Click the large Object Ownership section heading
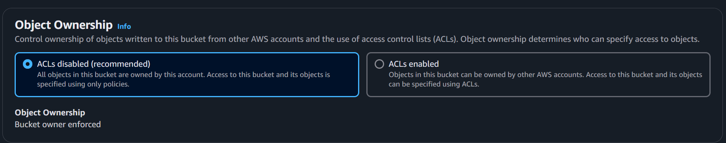The height and width of the screenshot is (143, 726). coord(64,25)
